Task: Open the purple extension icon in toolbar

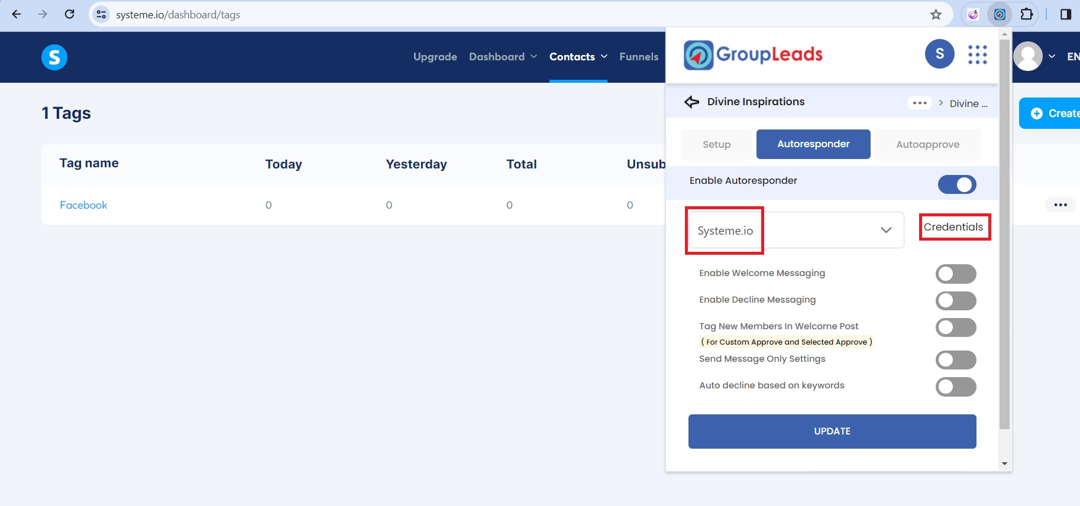Action: [x=973, y=14]
